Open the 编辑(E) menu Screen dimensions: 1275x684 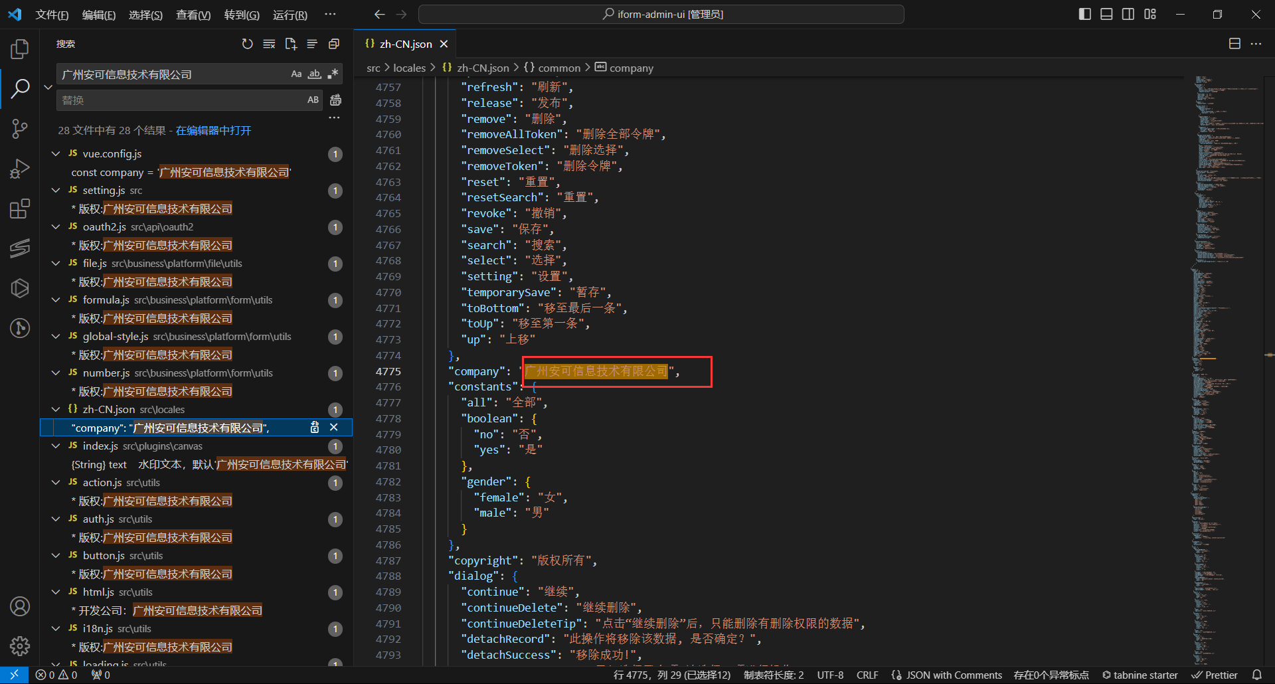click(x=98, y=15)
